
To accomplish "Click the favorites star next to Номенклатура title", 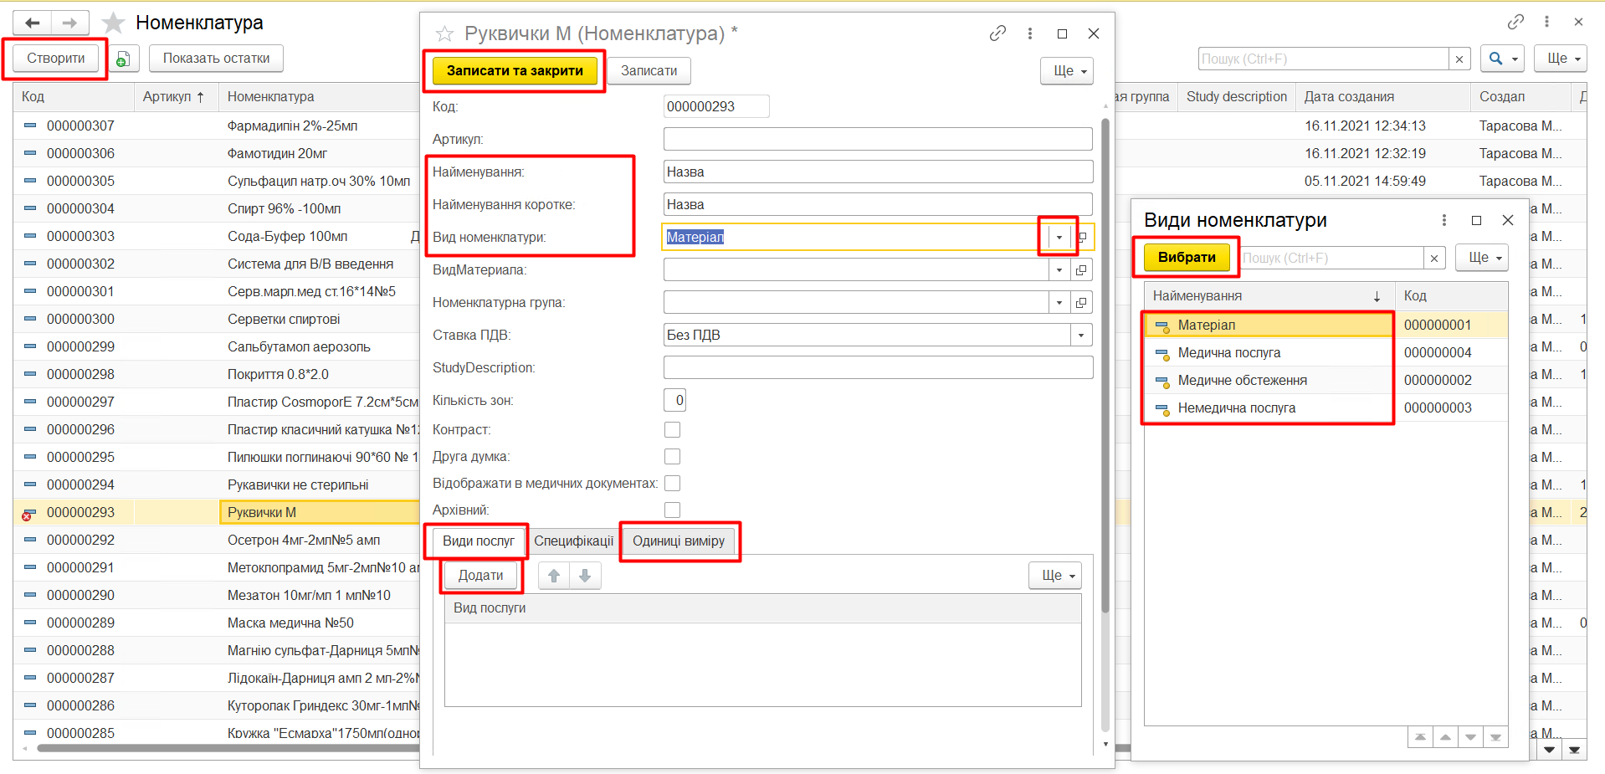I will pos(113,23).
